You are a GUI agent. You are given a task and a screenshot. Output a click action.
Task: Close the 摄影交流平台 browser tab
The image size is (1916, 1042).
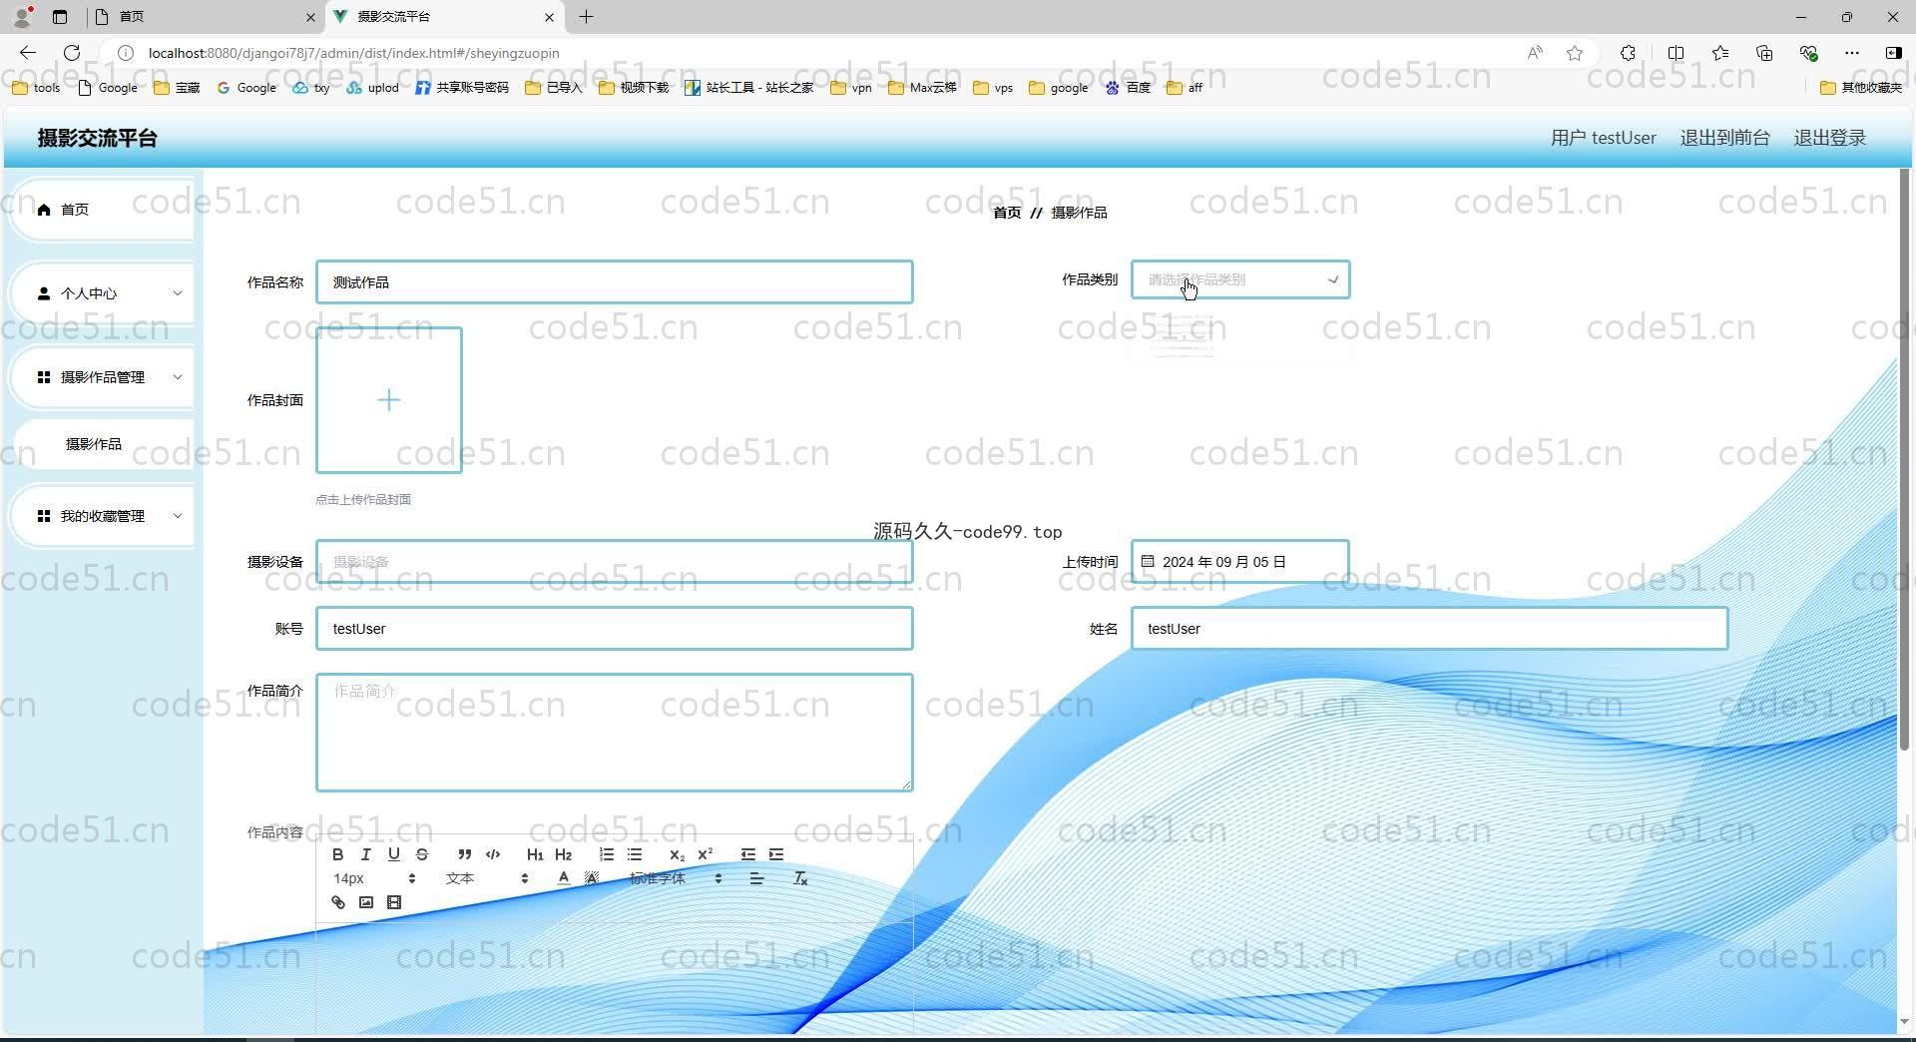point(549,17)
